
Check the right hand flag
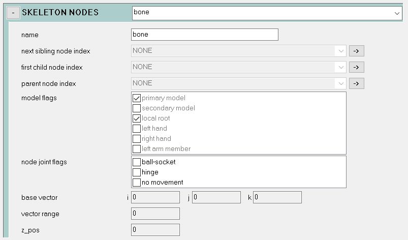[x=137, y=139]
